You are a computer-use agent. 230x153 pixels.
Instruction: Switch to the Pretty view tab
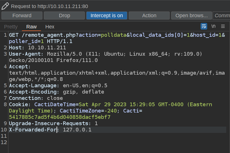pyautogui.click(x=11, y=27)
